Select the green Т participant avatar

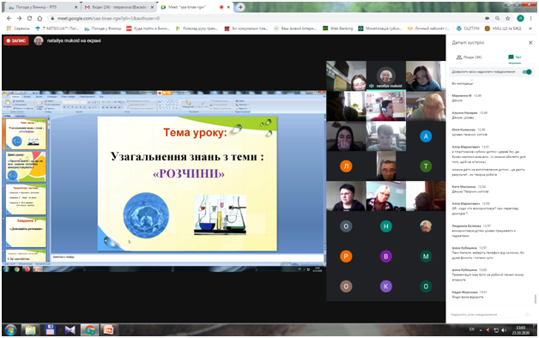(426, 166)
